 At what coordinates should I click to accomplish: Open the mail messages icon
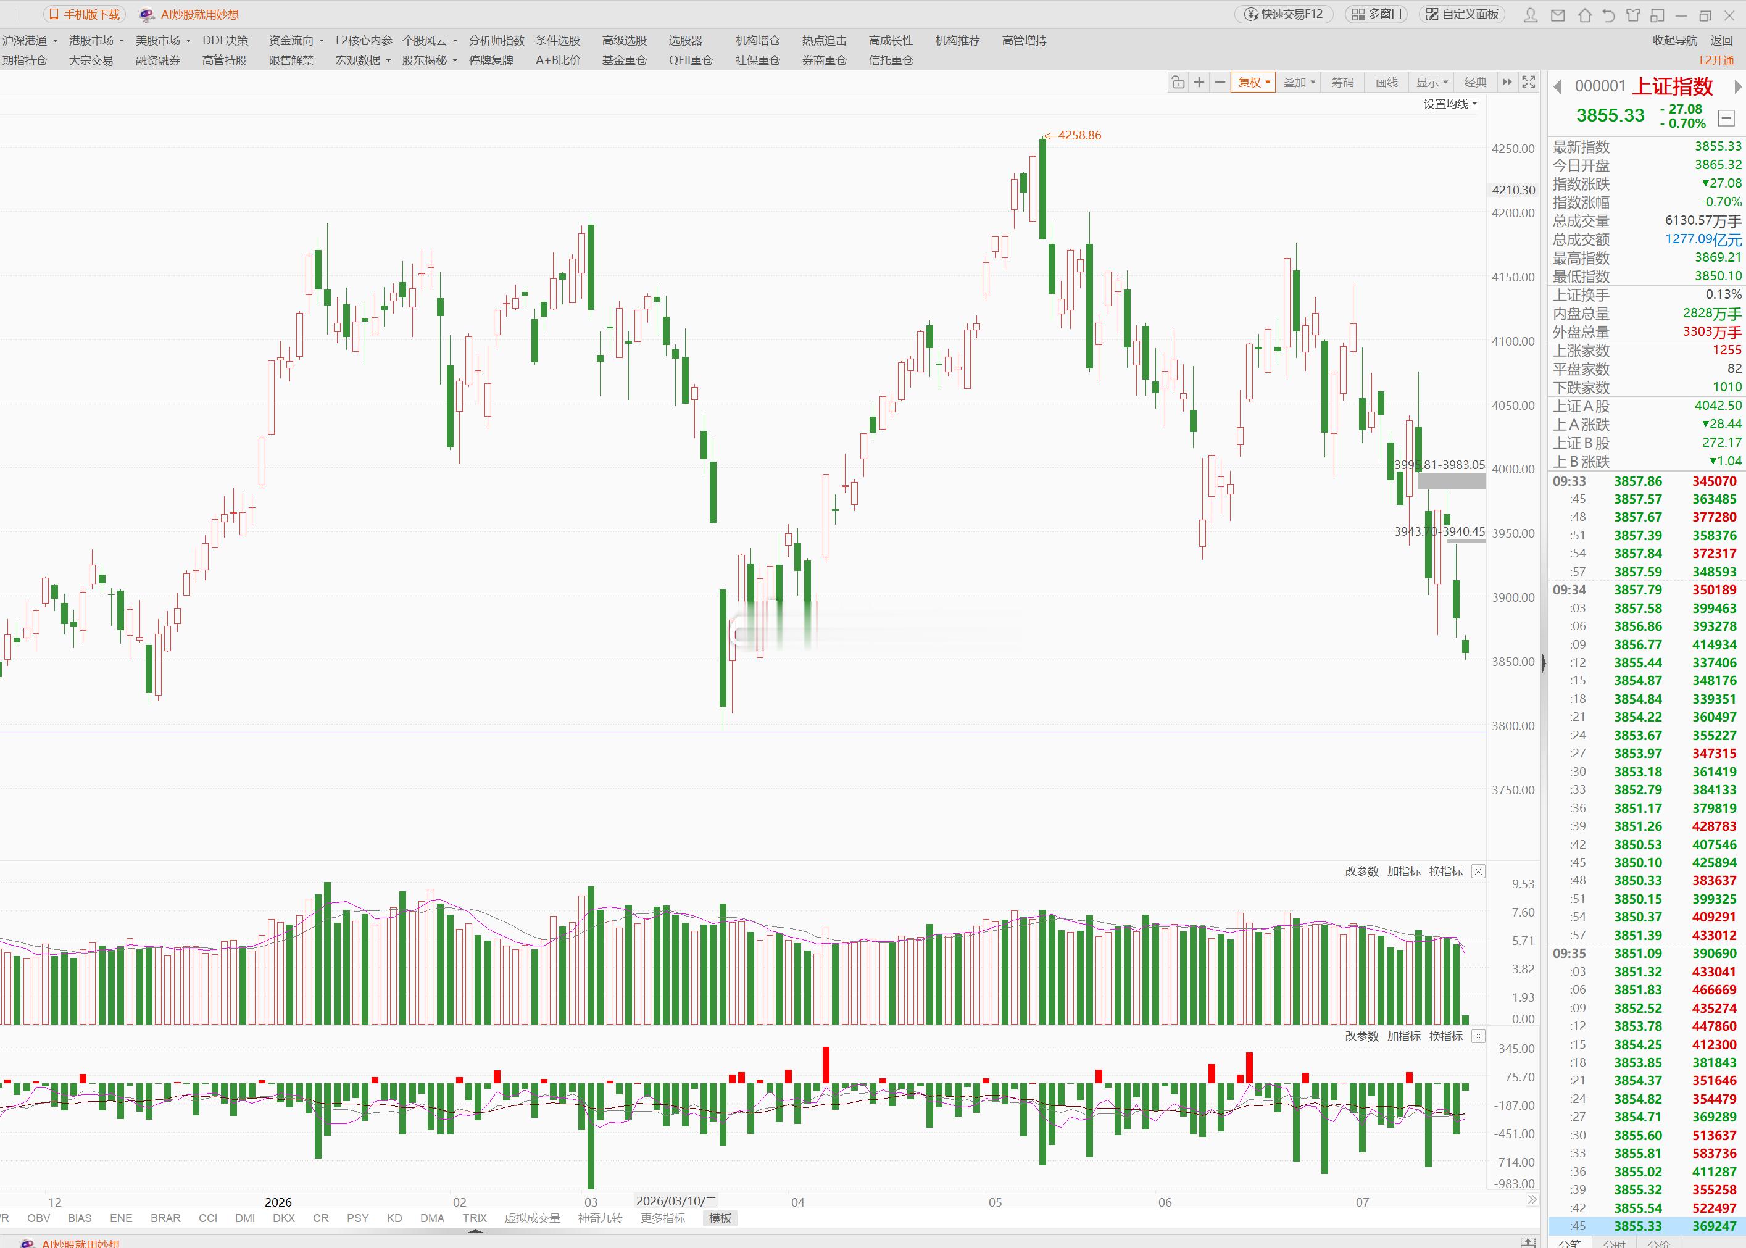pyautogui.click(x=1558, y=15)
